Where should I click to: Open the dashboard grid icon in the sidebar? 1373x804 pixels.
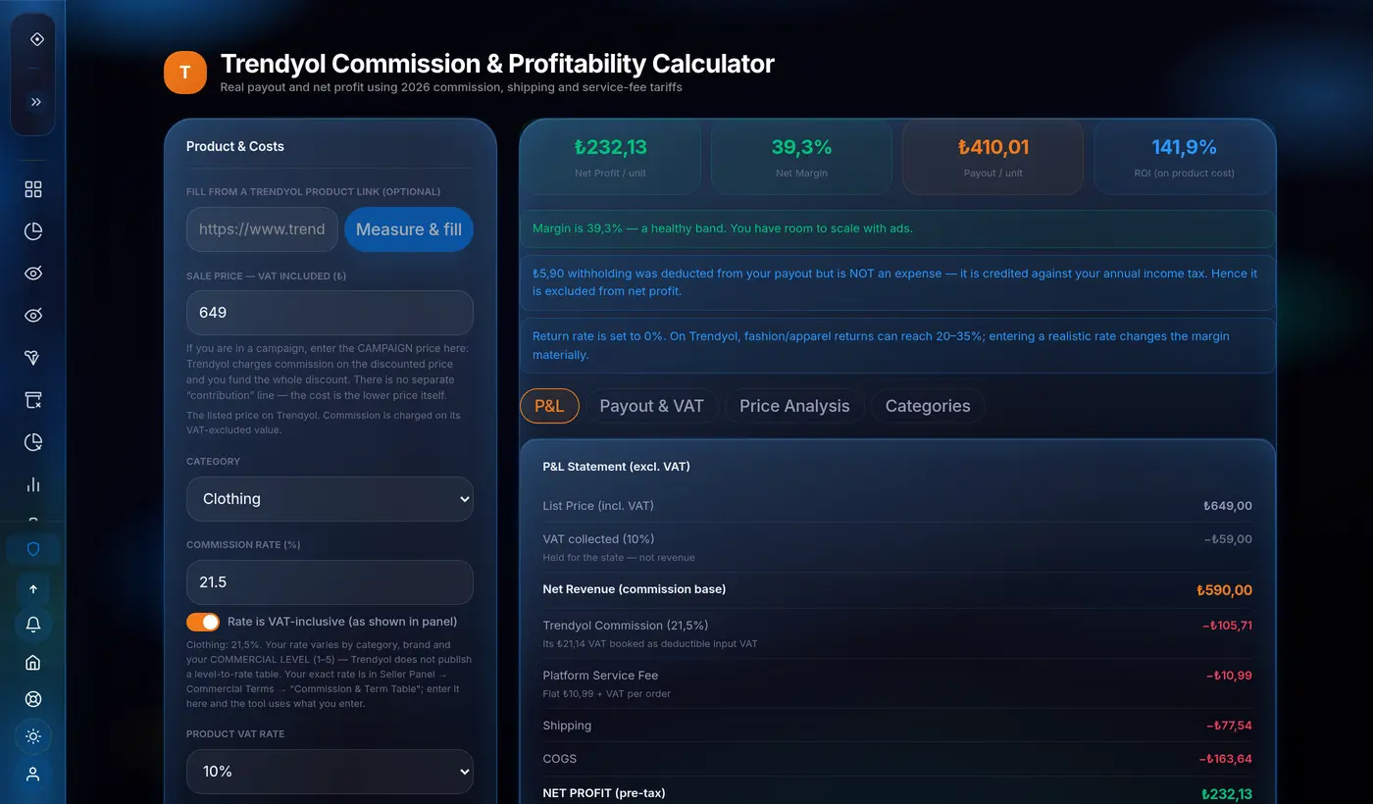pyautogui.click(x=33, y=189)
